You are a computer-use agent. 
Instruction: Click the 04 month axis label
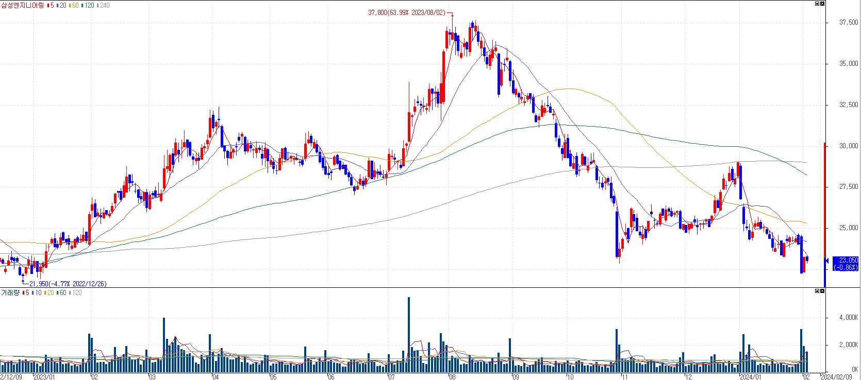[216, 376]
